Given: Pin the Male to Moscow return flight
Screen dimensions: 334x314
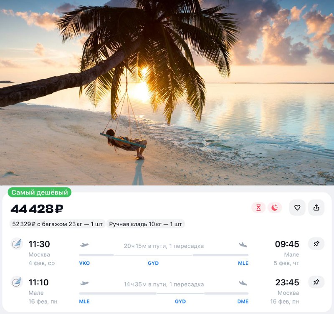Looking at the screenshot, I should click(316, 282).
